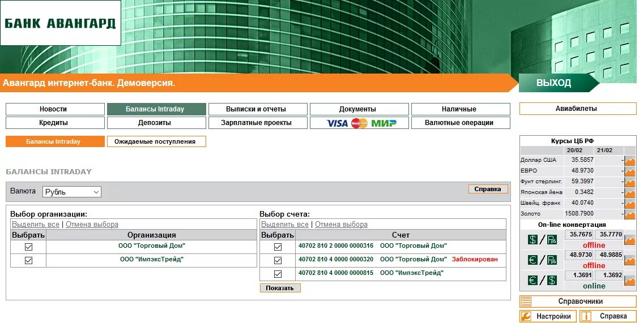Open the Кредиты menu

[x=55, y=123]
